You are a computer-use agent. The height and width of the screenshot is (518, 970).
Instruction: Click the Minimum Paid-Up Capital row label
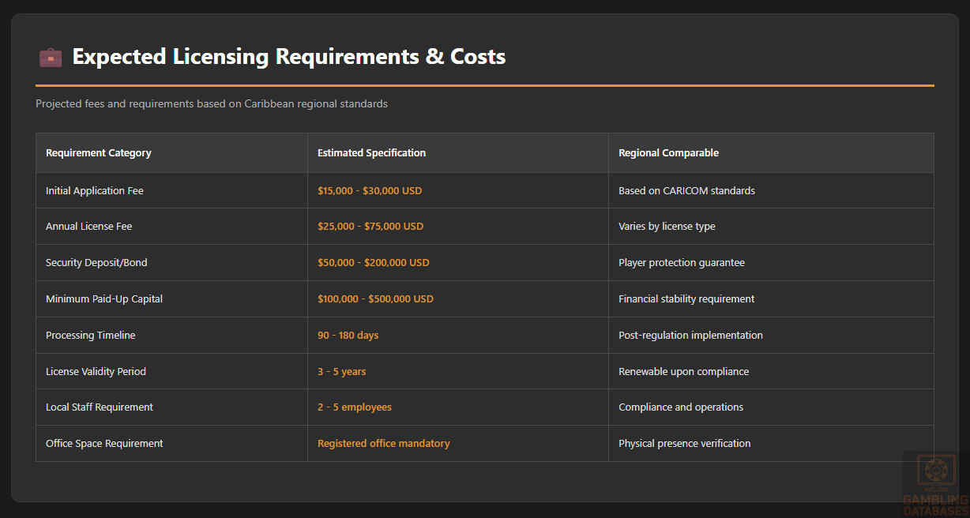(x=104, y=299)
